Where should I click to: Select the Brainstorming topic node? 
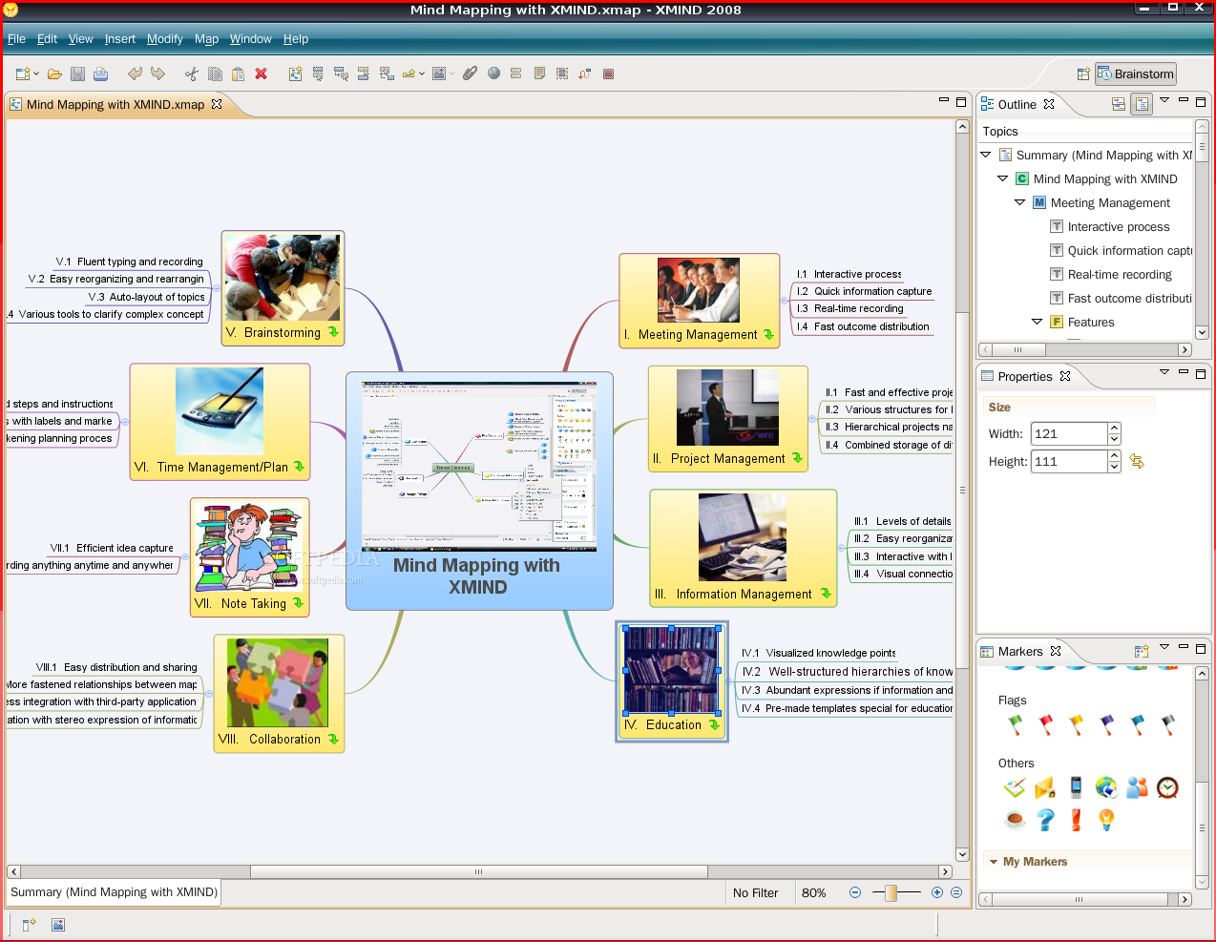point(283,287)
